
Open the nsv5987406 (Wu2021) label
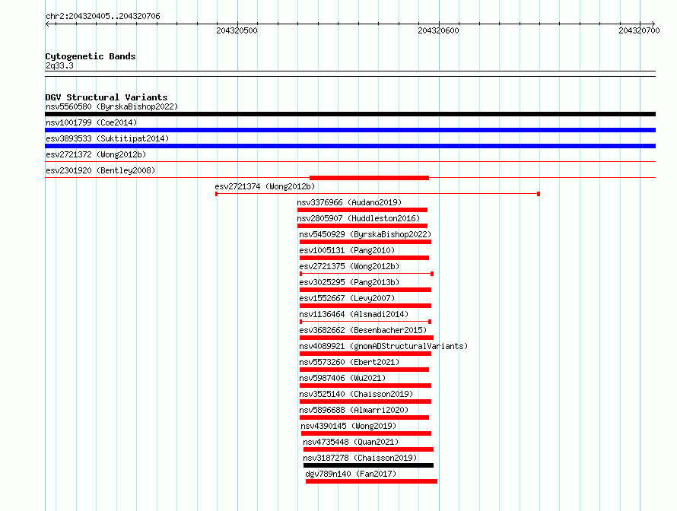pos(342,378)
